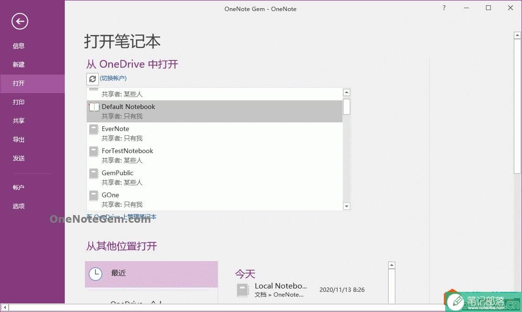Click the GOne notebook icon
Image resolution: width=522 pixels, height=312 pixels.
[x=94, y=195]
